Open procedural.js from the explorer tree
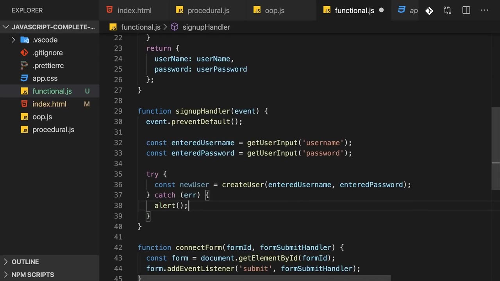Viewport: 500px width, 281px height. pos(53,130)
